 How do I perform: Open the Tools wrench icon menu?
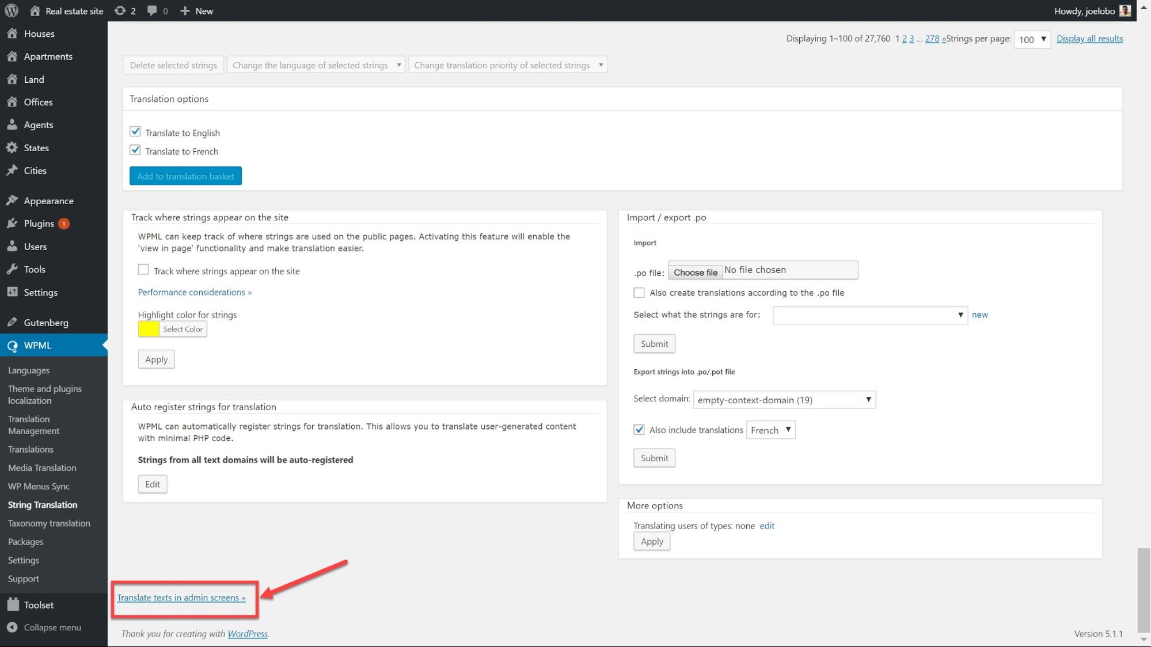point(12,269)
